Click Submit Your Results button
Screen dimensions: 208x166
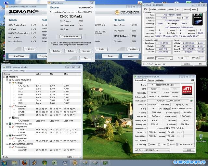click(x=71, y=37)
